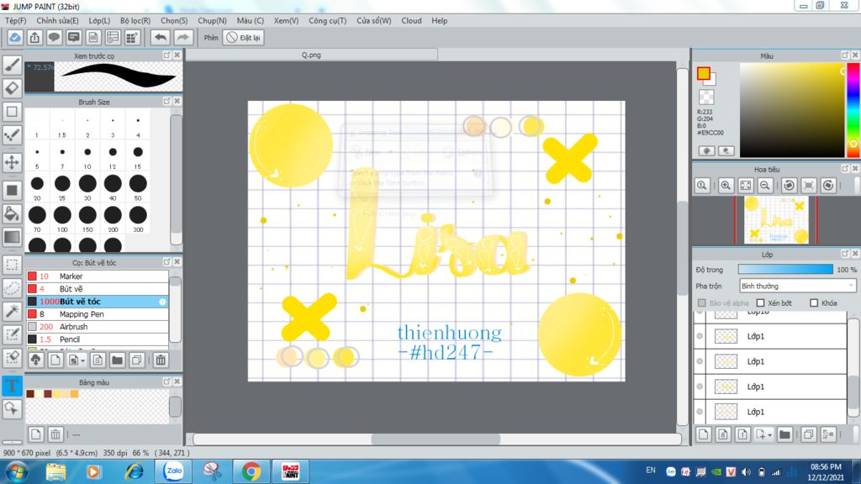
Task: Select brush size 50
Action: coord(138,187)
